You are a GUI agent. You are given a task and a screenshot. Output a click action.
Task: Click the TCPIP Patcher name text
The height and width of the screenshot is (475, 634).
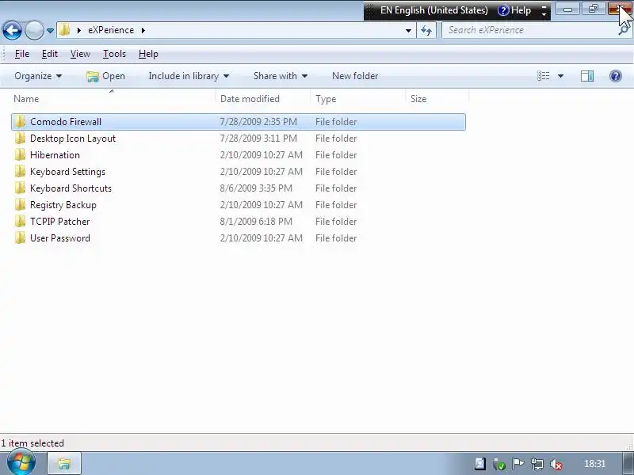(x=60, y=222)
